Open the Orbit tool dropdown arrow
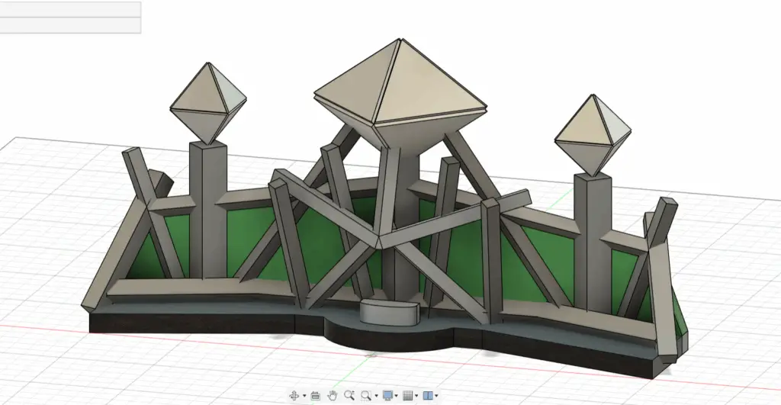The image size is (781, 405). pyautogui.click(x=304, y=396)
